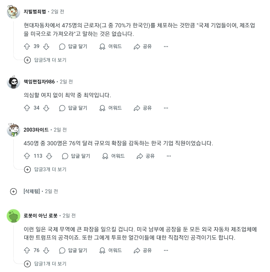The width and height of the screenshot is (270, 272).
Task: Show 3 more replies under 2003타이드's comment
Action: tap(46, 170)
